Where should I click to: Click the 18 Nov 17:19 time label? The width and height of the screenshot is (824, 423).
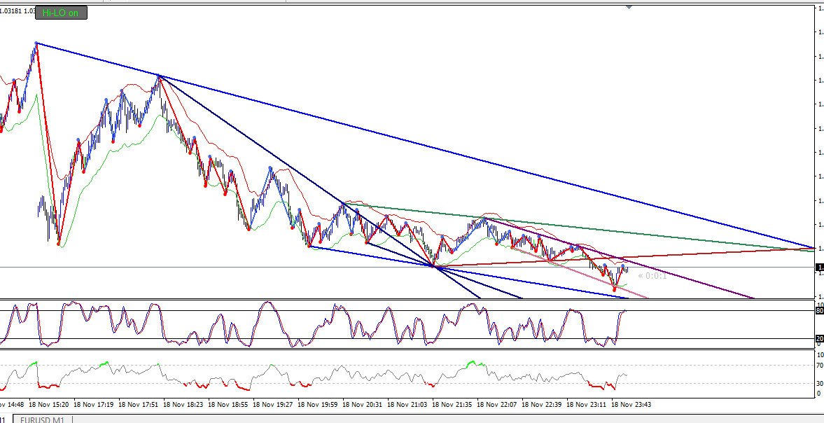[94, 405]
